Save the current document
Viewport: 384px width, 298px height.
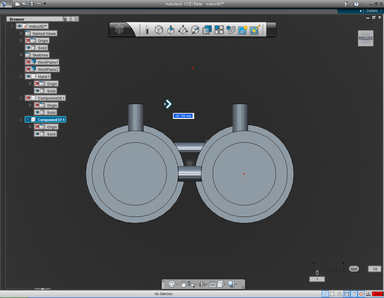point(31,4)
